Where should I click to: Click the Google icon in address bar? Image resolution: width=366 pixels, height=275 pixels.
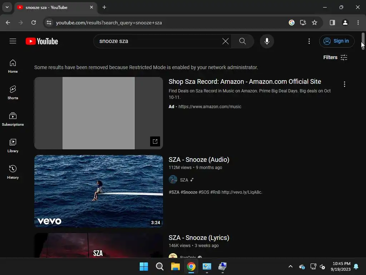click(292, 23)
